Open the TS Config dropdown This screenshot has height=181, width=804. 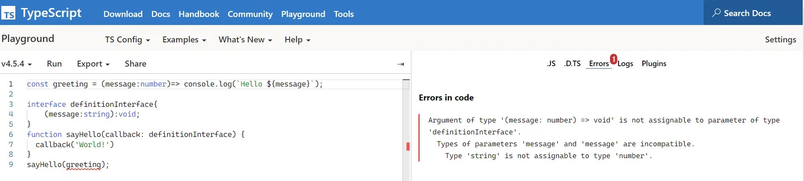127,40
